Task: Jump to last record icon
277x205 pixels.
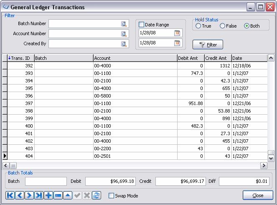Action: pos(39,195)
